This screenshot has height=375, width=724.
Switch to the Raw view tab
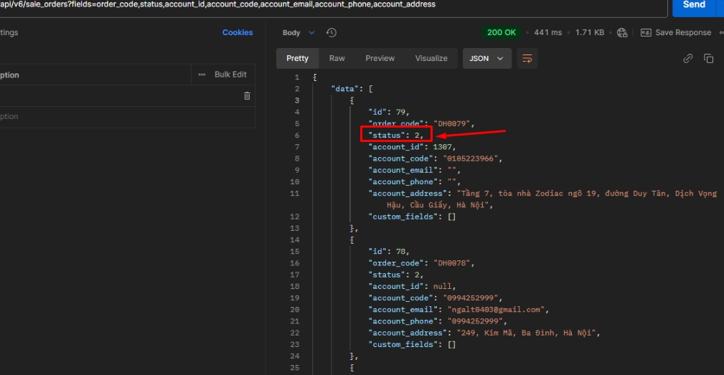coord(337,59)
